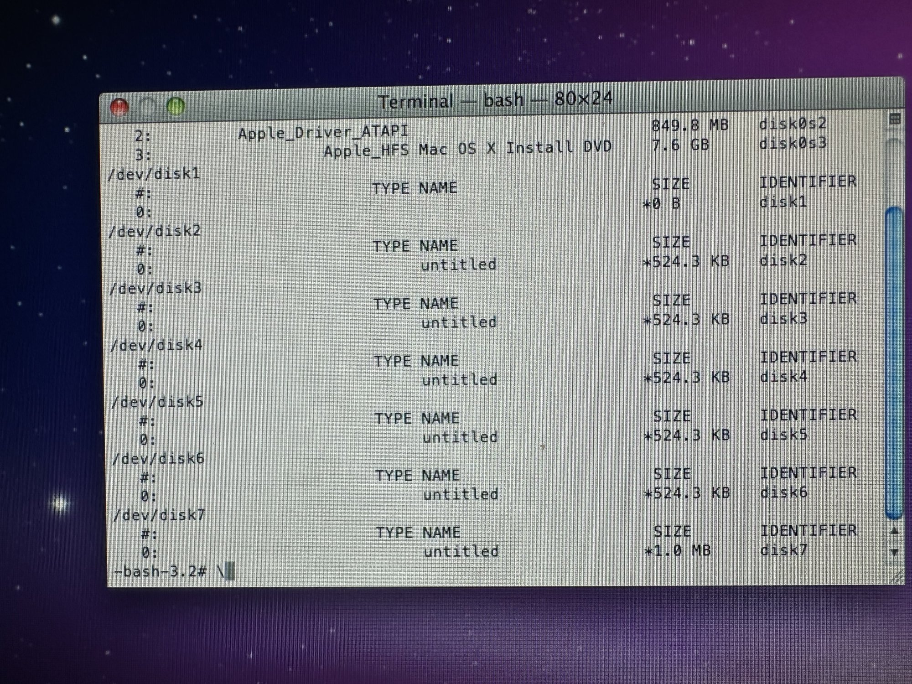The height and width of the screenshot is (684, 912).
Task: Click the -bash-3.2# prompt text
Action: tap(161, 571)
